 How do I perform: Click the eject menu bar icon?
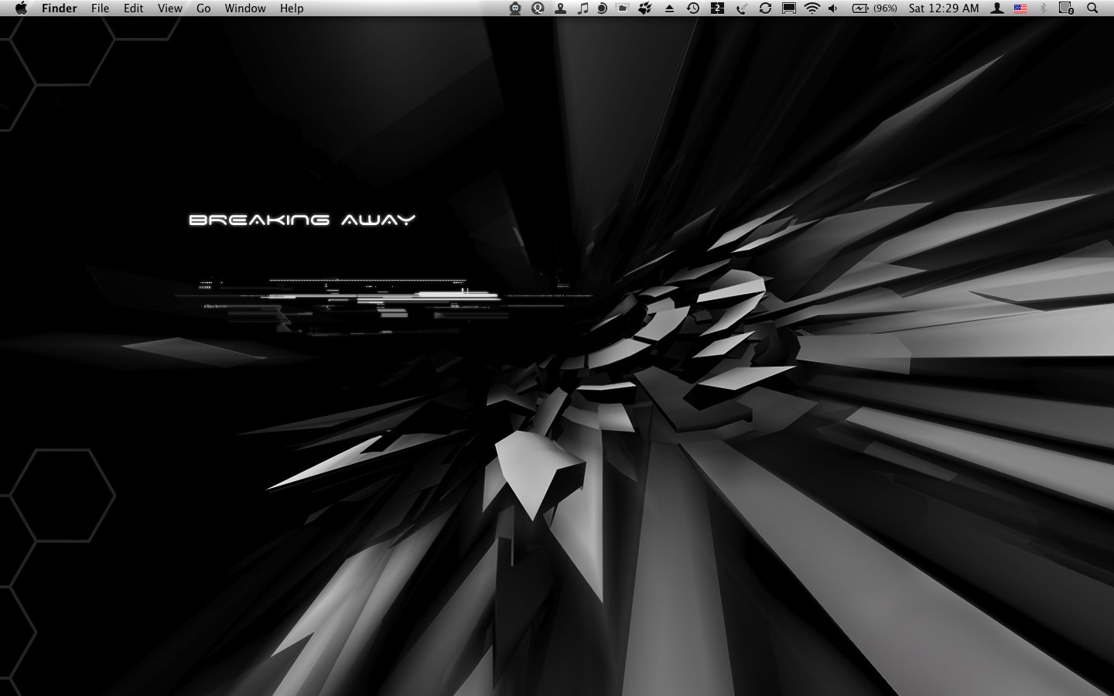click(669, 9)
